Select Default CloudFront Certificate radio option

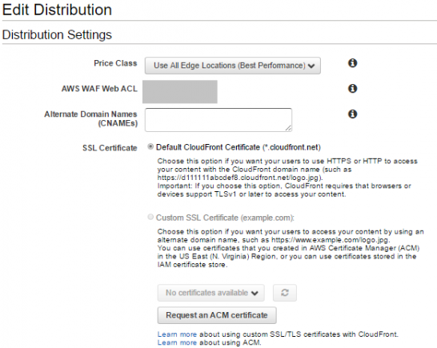tap(150, 146)
